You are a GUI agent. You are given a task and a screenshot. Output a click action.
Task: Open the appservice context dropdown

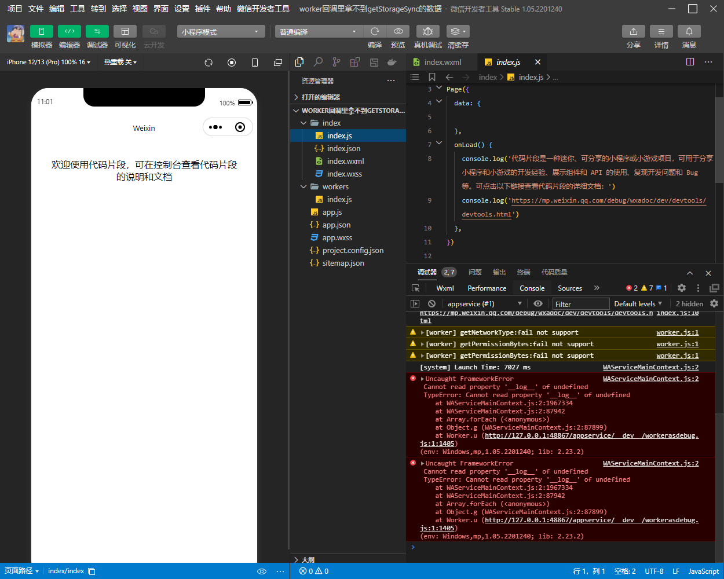[485, 303]
